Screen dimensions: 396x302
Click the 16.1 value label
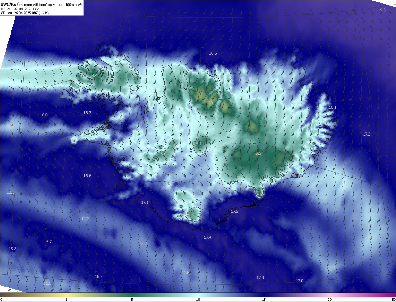point(332,107)
